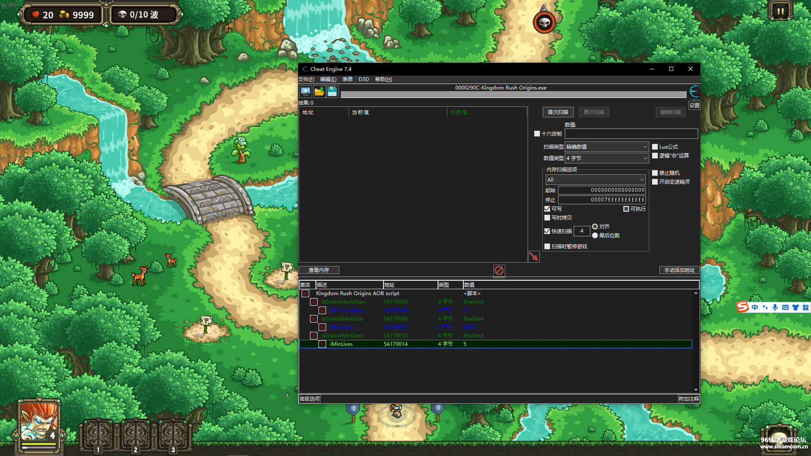Viewport: 811px width, 456px height.
Task: Toggle iMinLives script activation box
Action: click(x=322, y=344)
